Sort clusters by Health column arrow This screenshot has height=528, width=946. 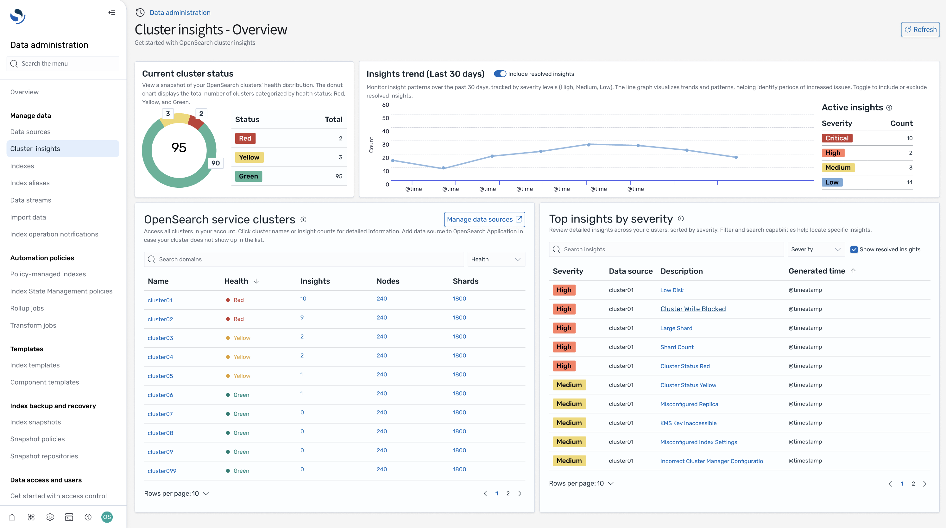pos(256,281)
